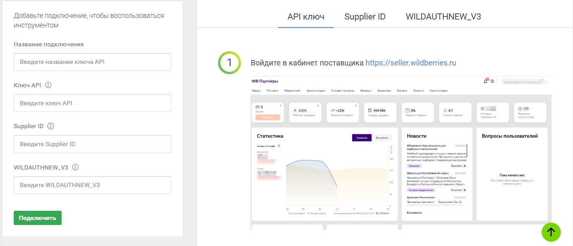Click the Подключить button

point(37,218)
